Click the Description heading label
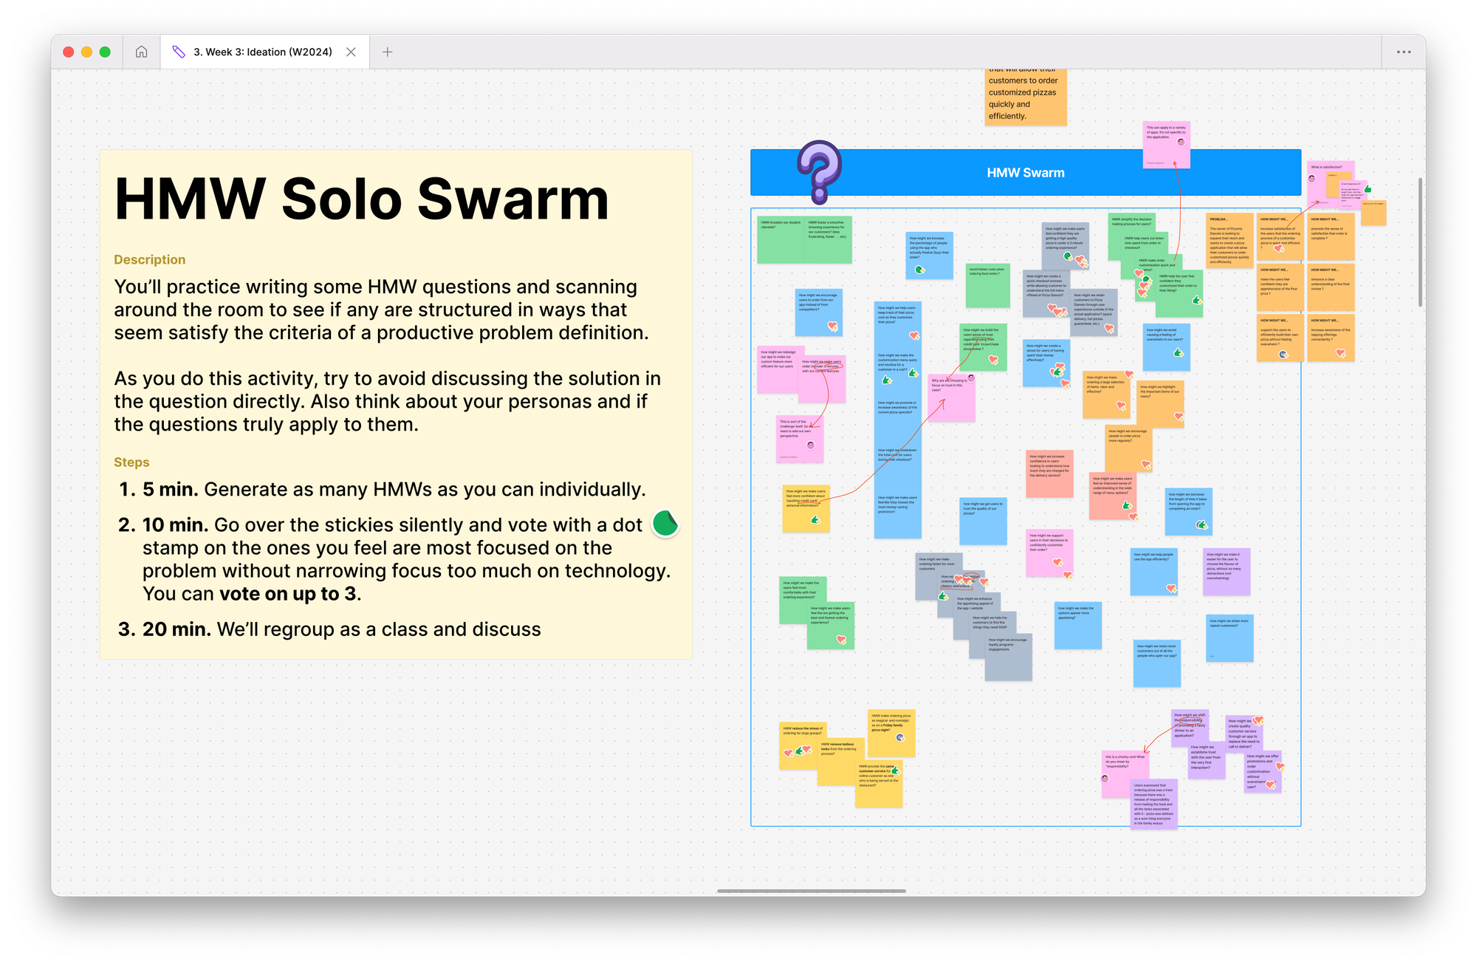1477x964 pixels. pyautogui.click(x=149, y=259)
